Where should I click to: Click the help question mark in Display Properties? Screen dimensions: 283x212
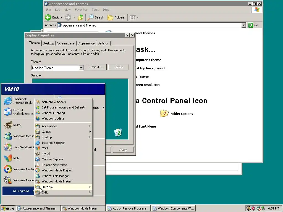(x=127, y=35)
